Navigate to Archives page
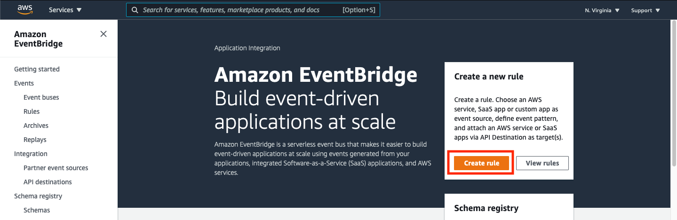 [x=36, y=126]
